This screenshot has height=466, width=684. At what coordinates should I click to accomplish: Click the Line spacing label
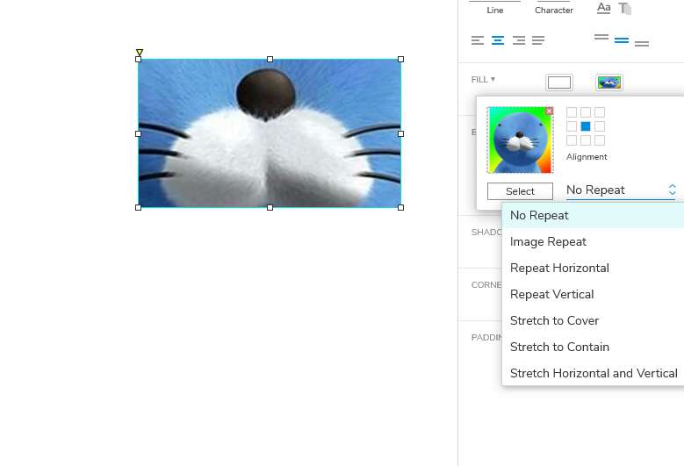click(494, 10)
